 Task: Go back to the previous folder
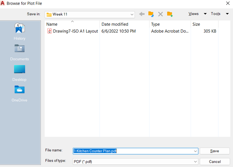142,14
